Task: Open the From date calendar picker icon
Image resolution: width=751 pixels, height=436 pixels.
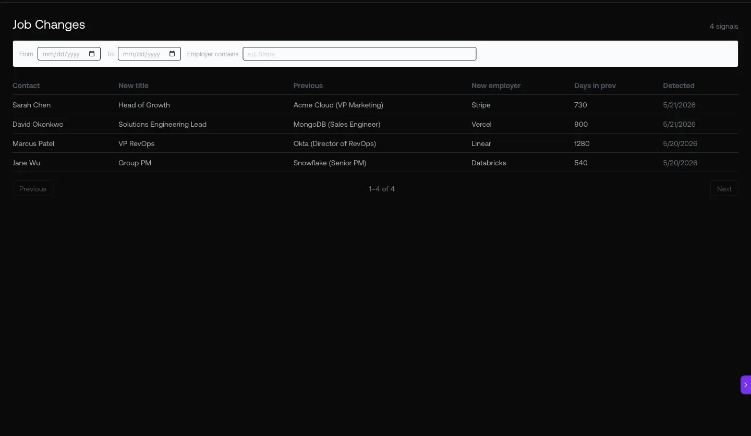Action: pyautogui.click(x=92, y=54)
